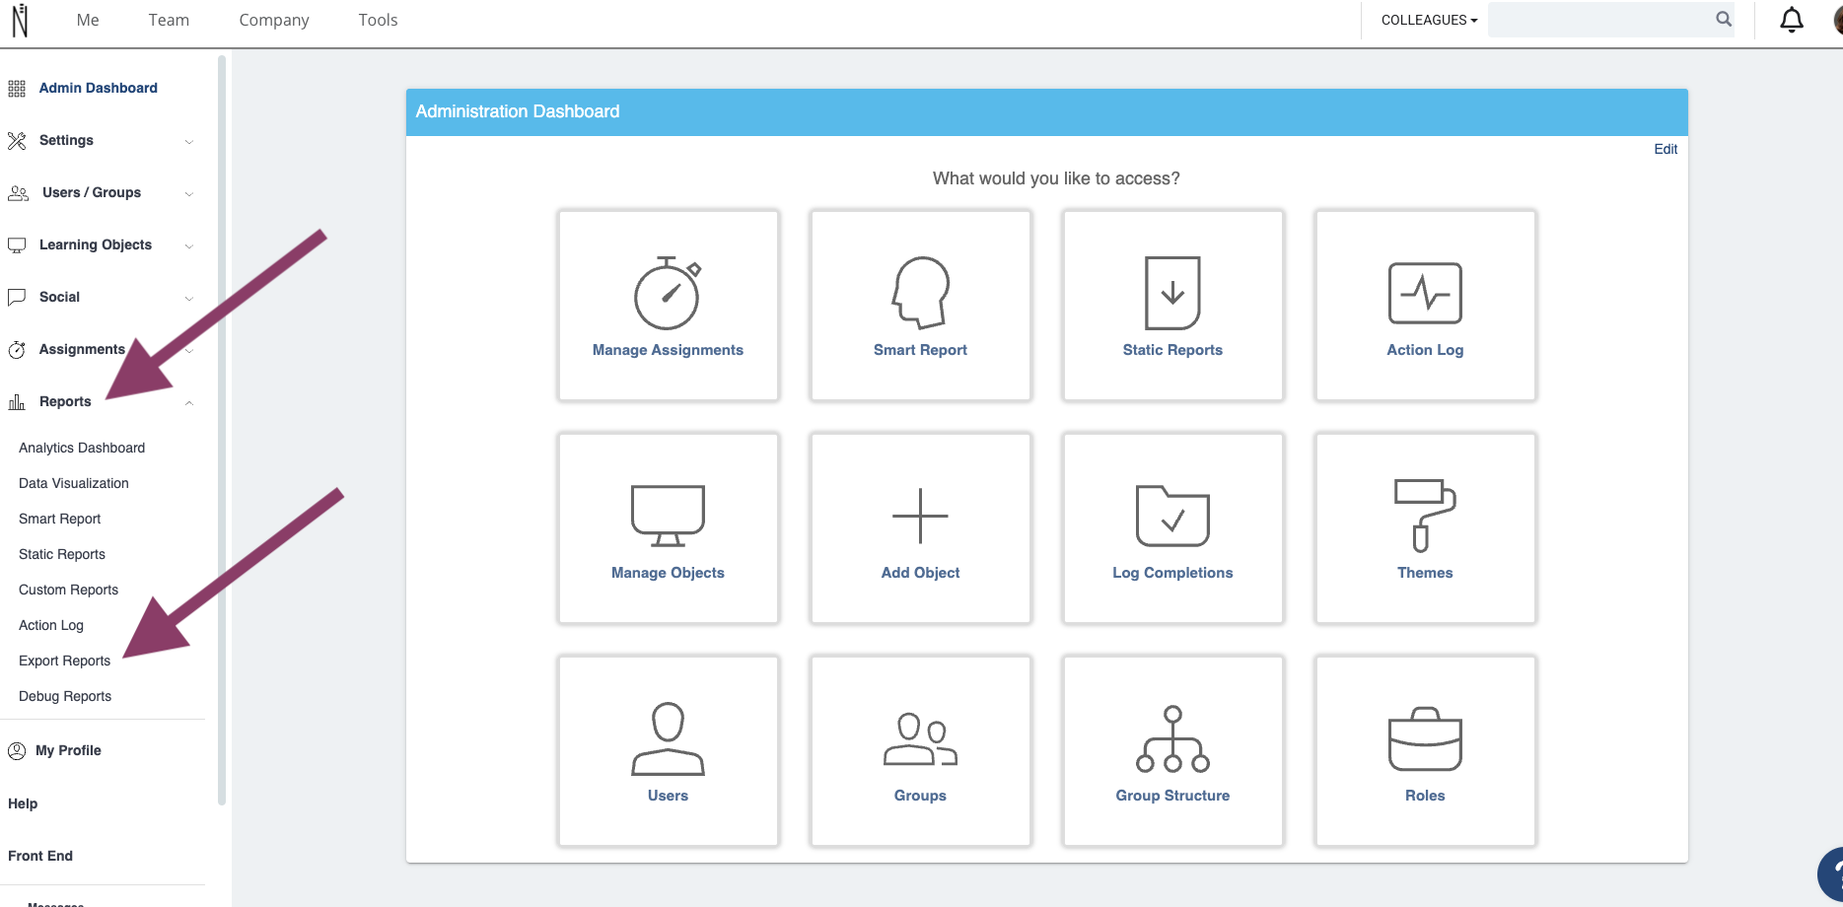Select Analytics Dashboard under Reports

coord(82,448)
